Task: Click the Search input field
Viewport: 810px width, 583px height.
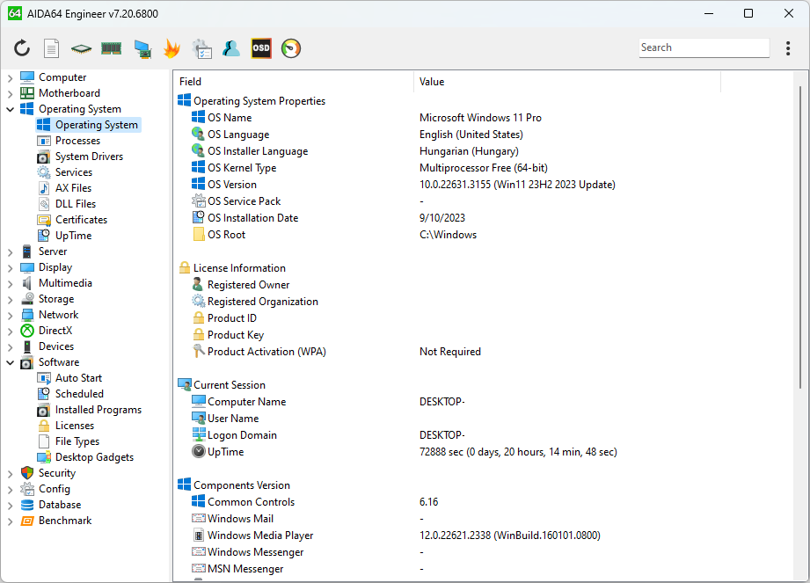Action: (x=704, y=48)
